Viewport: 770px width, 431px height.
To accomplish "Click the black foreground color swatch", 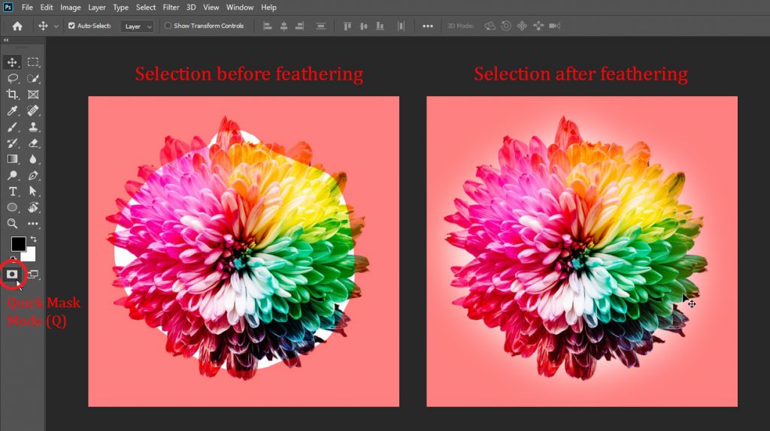I will (18, 244).
